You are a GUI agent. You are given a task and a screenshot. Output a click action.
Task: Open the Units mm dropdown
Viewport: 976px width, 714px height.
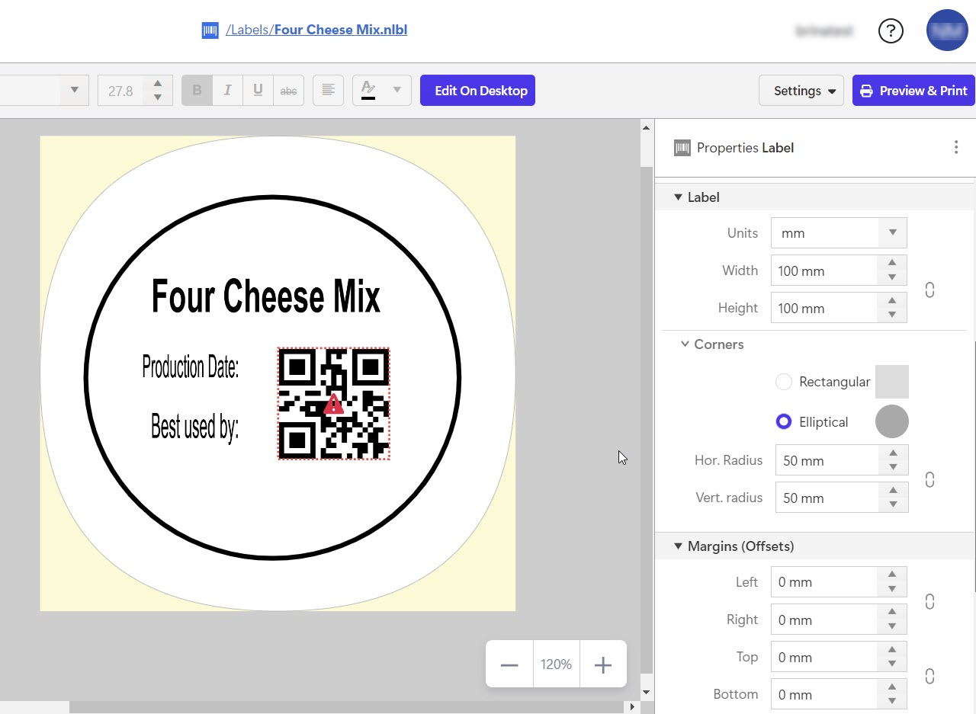(839, 233)
